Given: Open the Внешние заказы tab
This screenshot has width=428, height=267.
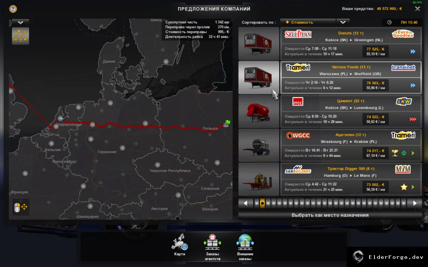Looking at the screenshot, I should pyautogui.click(x=245, y=248).
